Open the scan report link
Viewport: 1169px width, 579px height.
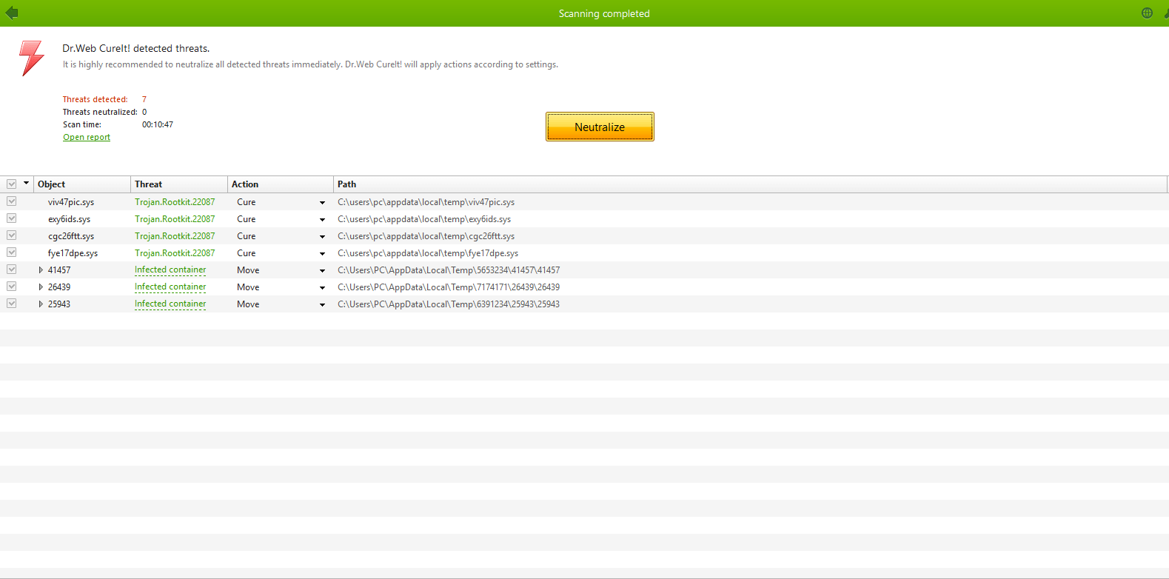(x=87, y=137)
